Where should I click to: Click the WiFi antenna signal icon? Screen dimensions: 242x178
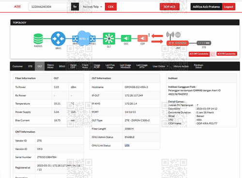[x=170, y=36]
